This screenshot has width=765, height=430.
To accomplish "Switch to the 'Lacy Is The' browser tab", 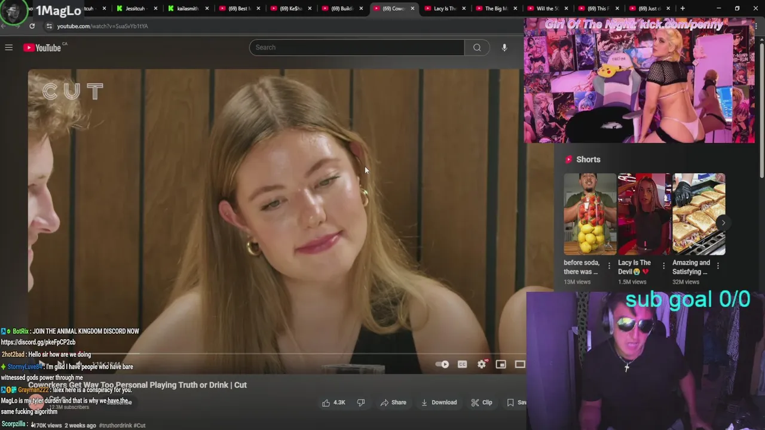I will pyautogui.click(x=443, y=8).
